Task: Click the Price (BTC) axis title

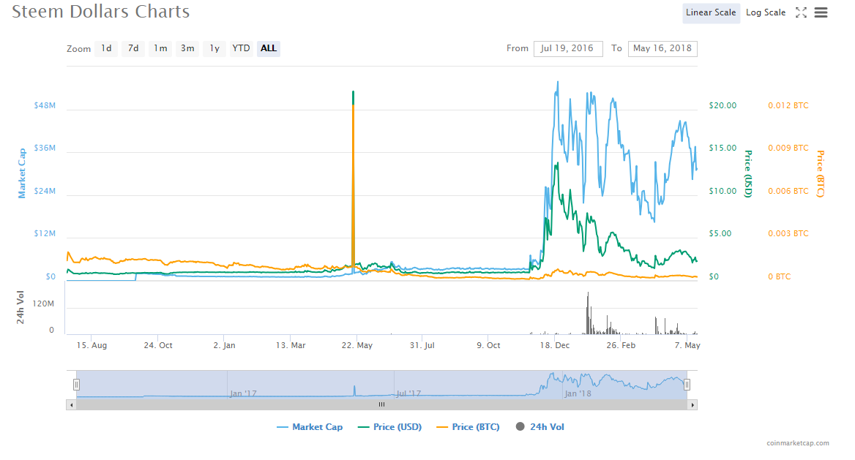Action: (x=820, y=174)
